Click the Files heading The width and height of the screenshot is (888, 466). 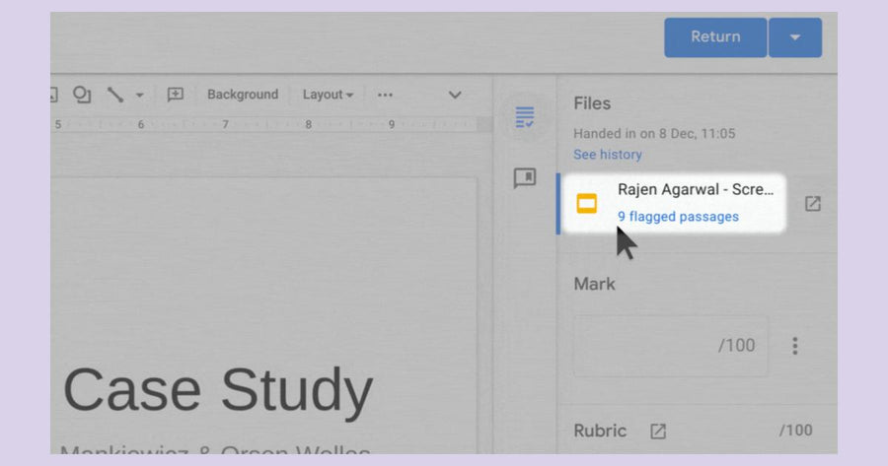(592, 103)
